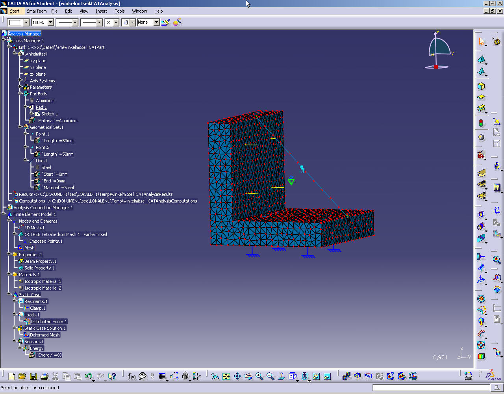Click the `Energy`=0J sensor value
This screenshot has width=504, height=394.
coord(49,355)
